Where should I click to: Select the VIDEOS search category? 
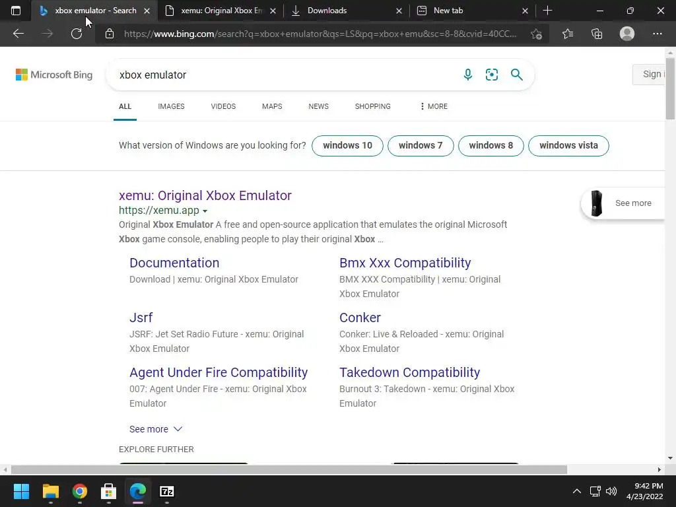[223, 106]
